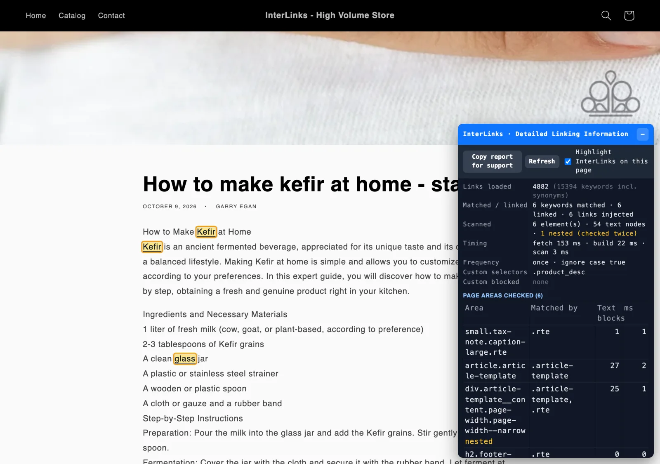Click the Step-by-Step Instructions line

(x=193, y=418)
